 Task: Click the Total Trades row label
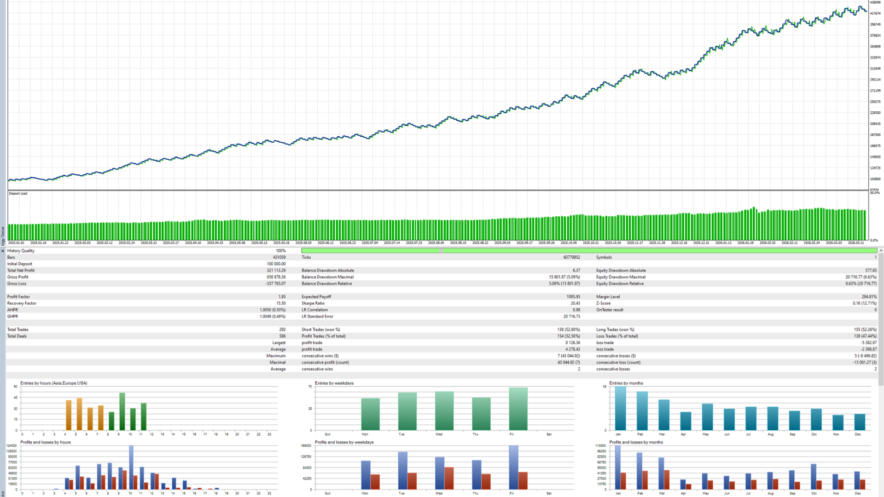point(17,329)
